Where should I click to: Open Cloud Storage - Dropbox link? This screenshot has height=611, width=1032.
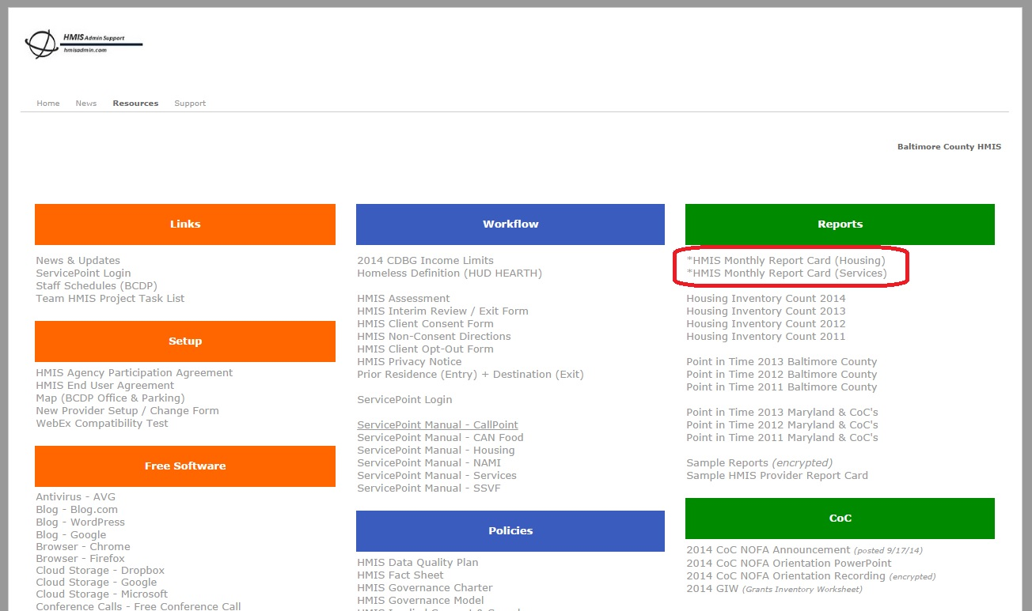click(100, 570)
